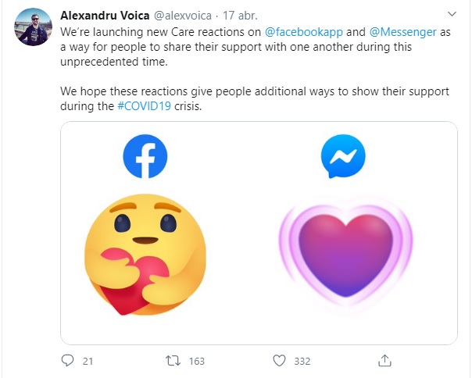Like the tweet with heart icon
472x378 pixels.
pyautogui.click(x=280, y=361)
